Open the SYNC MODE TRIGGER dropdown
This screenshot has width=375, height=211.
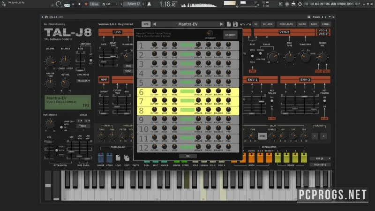83,81
